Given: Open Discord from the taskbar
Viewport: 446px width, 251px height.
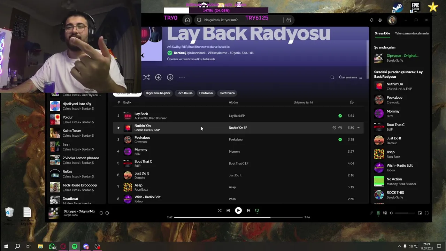Looking at the screenshot, I should click(x=86, y=246).
